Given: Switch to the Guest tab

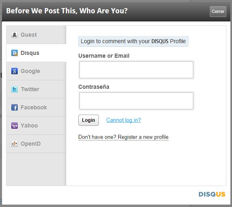Looking at the screenshot, I should tap(36, 35).
